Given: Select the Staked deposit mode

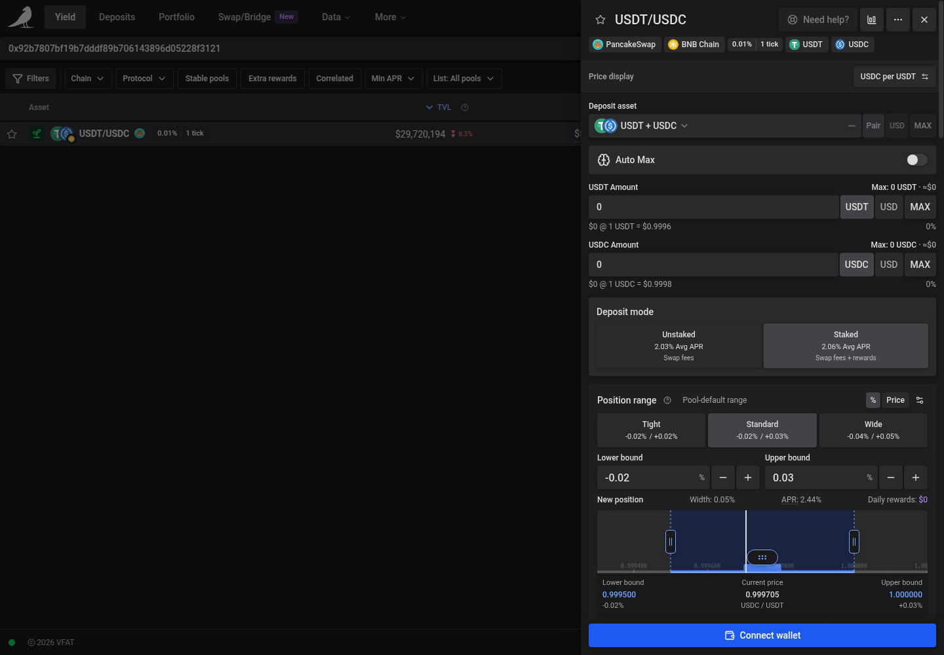Looking at the screenshot, I should pyautogui.click(x=846, y=346).
